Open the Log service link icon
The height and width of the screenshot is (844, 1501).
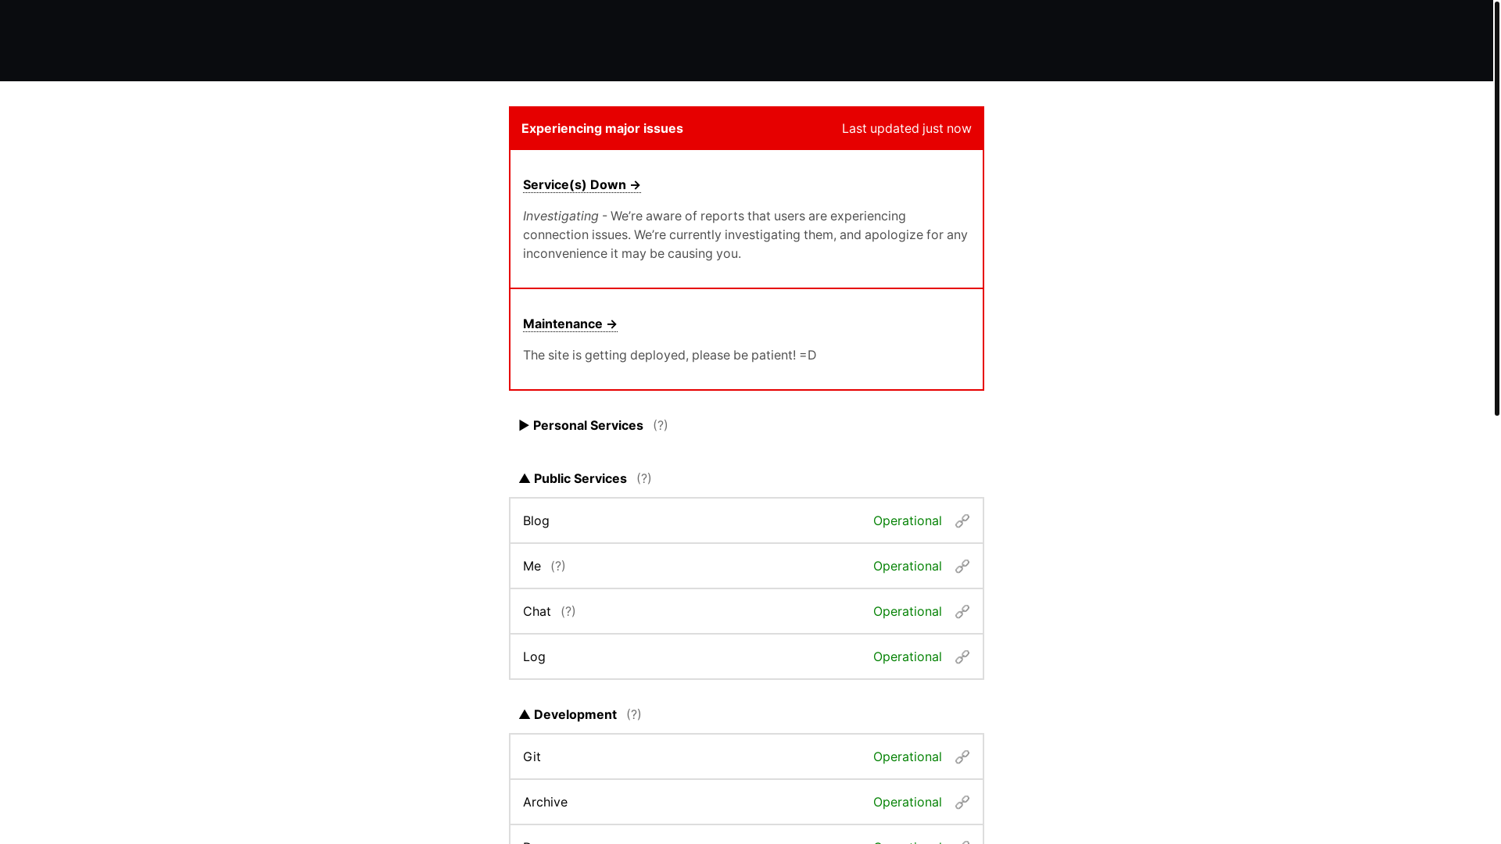click(x=962, y=657)
